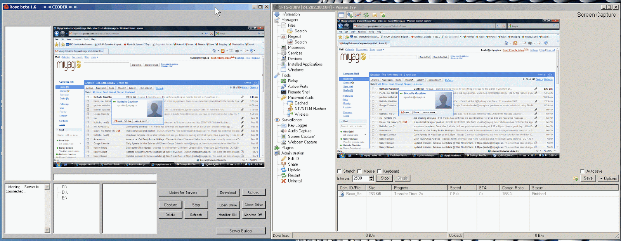Open Information node icon in Poison Ivy tree
This screenshot has width=621, height=241.
(277, 14)
